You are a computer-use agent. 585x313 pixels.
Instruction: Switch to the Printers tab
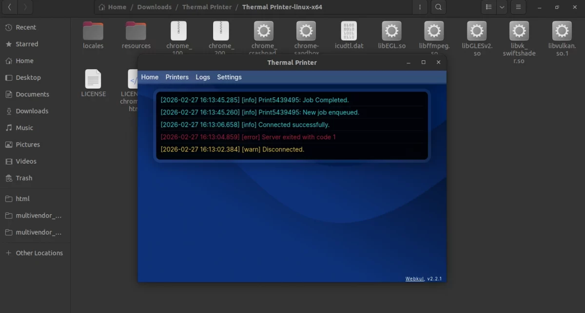tap(177, 77)
